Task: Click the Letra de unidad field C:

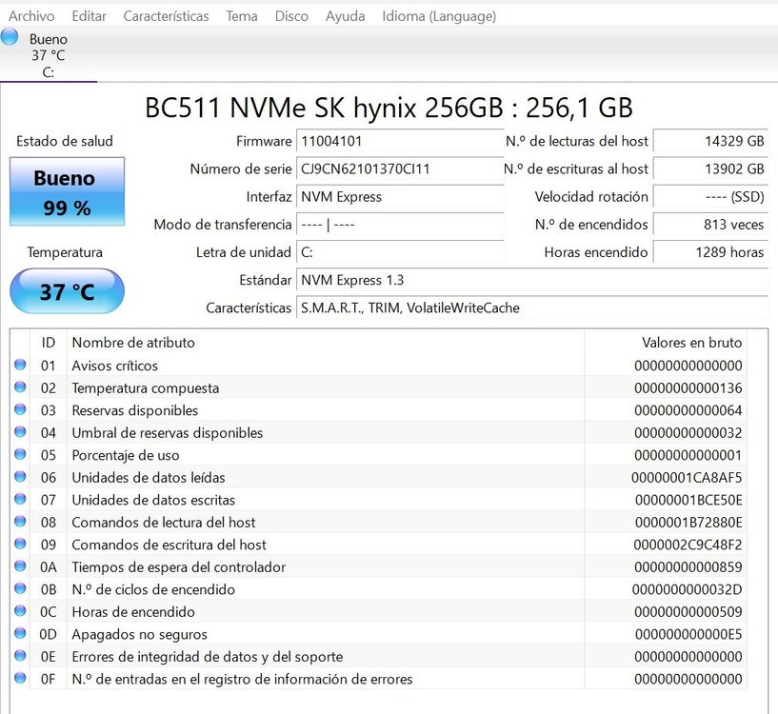Action: 400,252
